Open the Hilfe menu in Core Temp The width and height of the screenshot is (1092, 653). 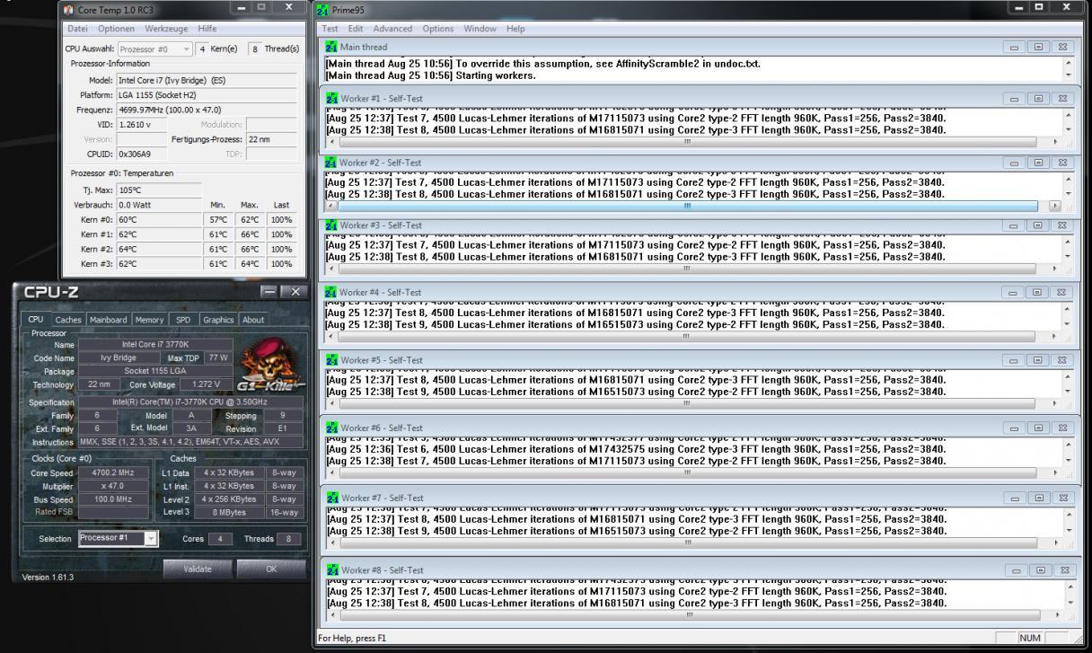[x=207, y=29]
